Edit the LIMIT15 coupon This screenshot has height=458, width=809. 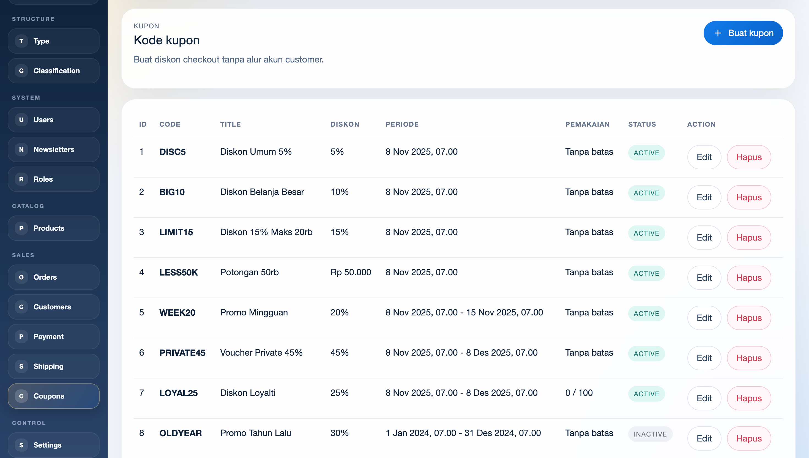(x=704, y=238)
